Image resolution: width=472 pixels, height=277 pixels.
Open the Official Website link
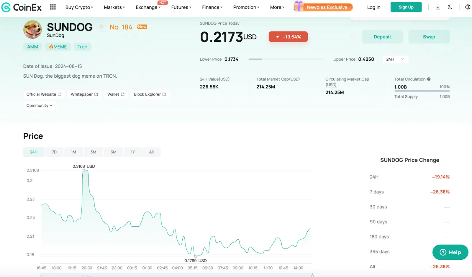pos(44,94)
